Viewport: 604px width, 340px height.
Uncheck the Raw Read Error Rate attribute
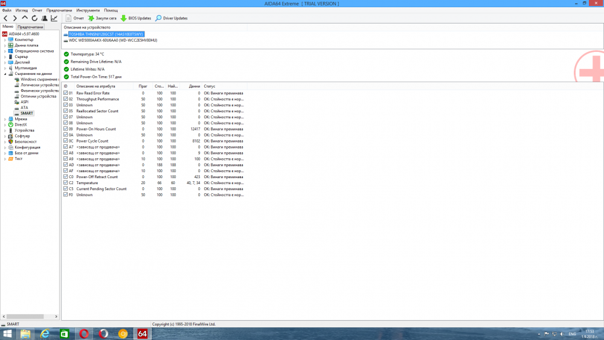coord(65,93)
